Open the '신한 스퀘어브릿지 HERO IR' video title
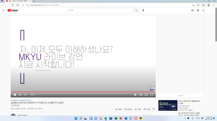 (189, 102)
